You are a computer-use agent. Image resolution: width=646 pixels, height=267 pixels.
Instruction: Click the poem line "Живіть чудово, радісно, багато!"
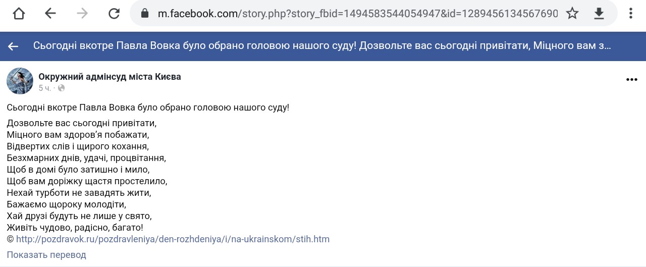(x=75, y=228)
